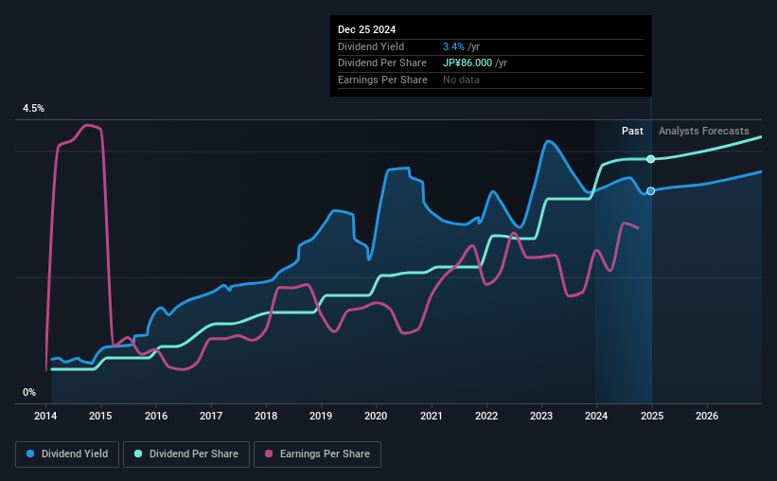Click the Analysts Forecasts label
The height and width of the screenshot is (481, 777).
pyautogui.click(x=704, y=131)
